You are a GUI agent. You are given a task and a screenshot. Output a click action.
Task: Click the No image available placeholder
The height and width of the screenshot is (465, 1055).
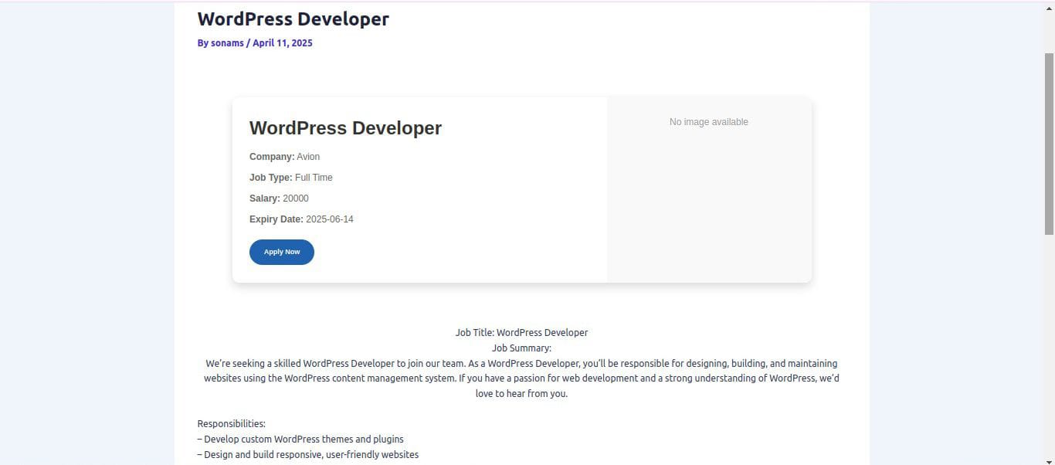[708, 121]
